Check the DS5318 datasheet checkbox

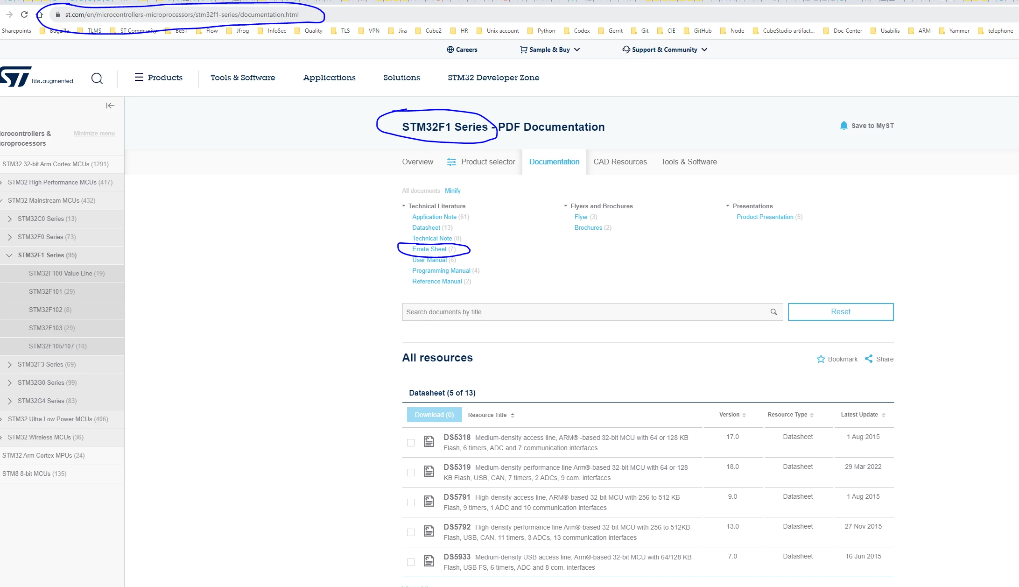click(x=411, y=443)
